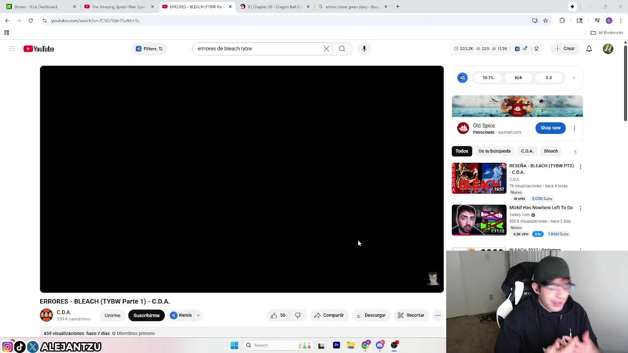This screenshot has height=353, width=628.
Task: Open the C.D.A. channel name link
Action: point(64,312)
